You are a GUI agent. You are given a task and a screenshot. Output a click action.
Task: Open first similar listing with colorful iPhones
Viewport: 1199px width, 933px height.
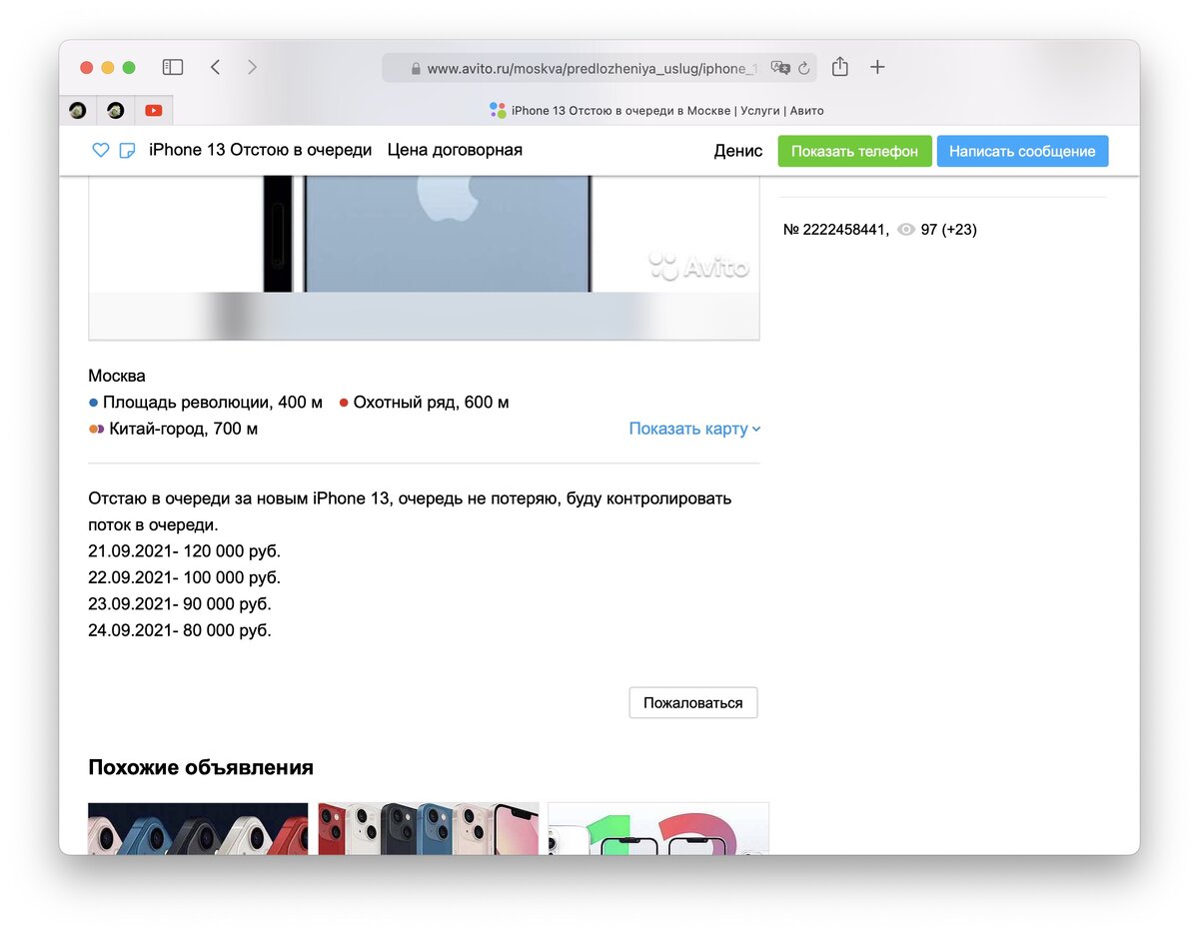(x=198, y=828)
